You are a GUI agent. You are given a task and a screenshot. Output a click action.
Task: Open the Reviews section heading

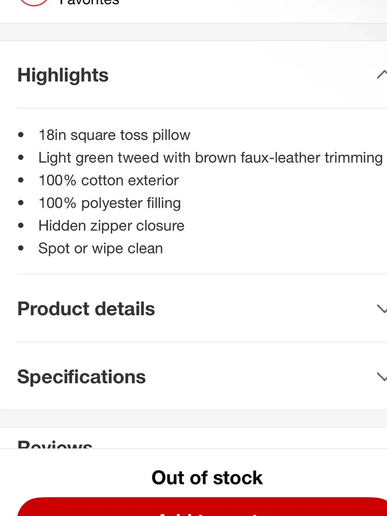tap(55, 444)
